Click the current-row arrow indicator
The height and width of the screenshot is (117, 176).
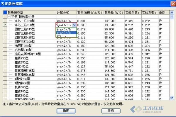(x=5, y=25)
